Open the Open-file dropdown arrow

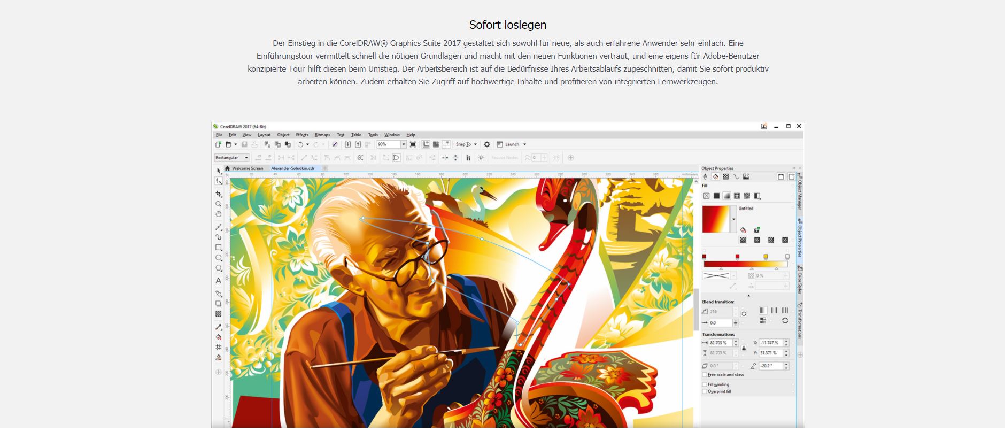click(235, 144)
